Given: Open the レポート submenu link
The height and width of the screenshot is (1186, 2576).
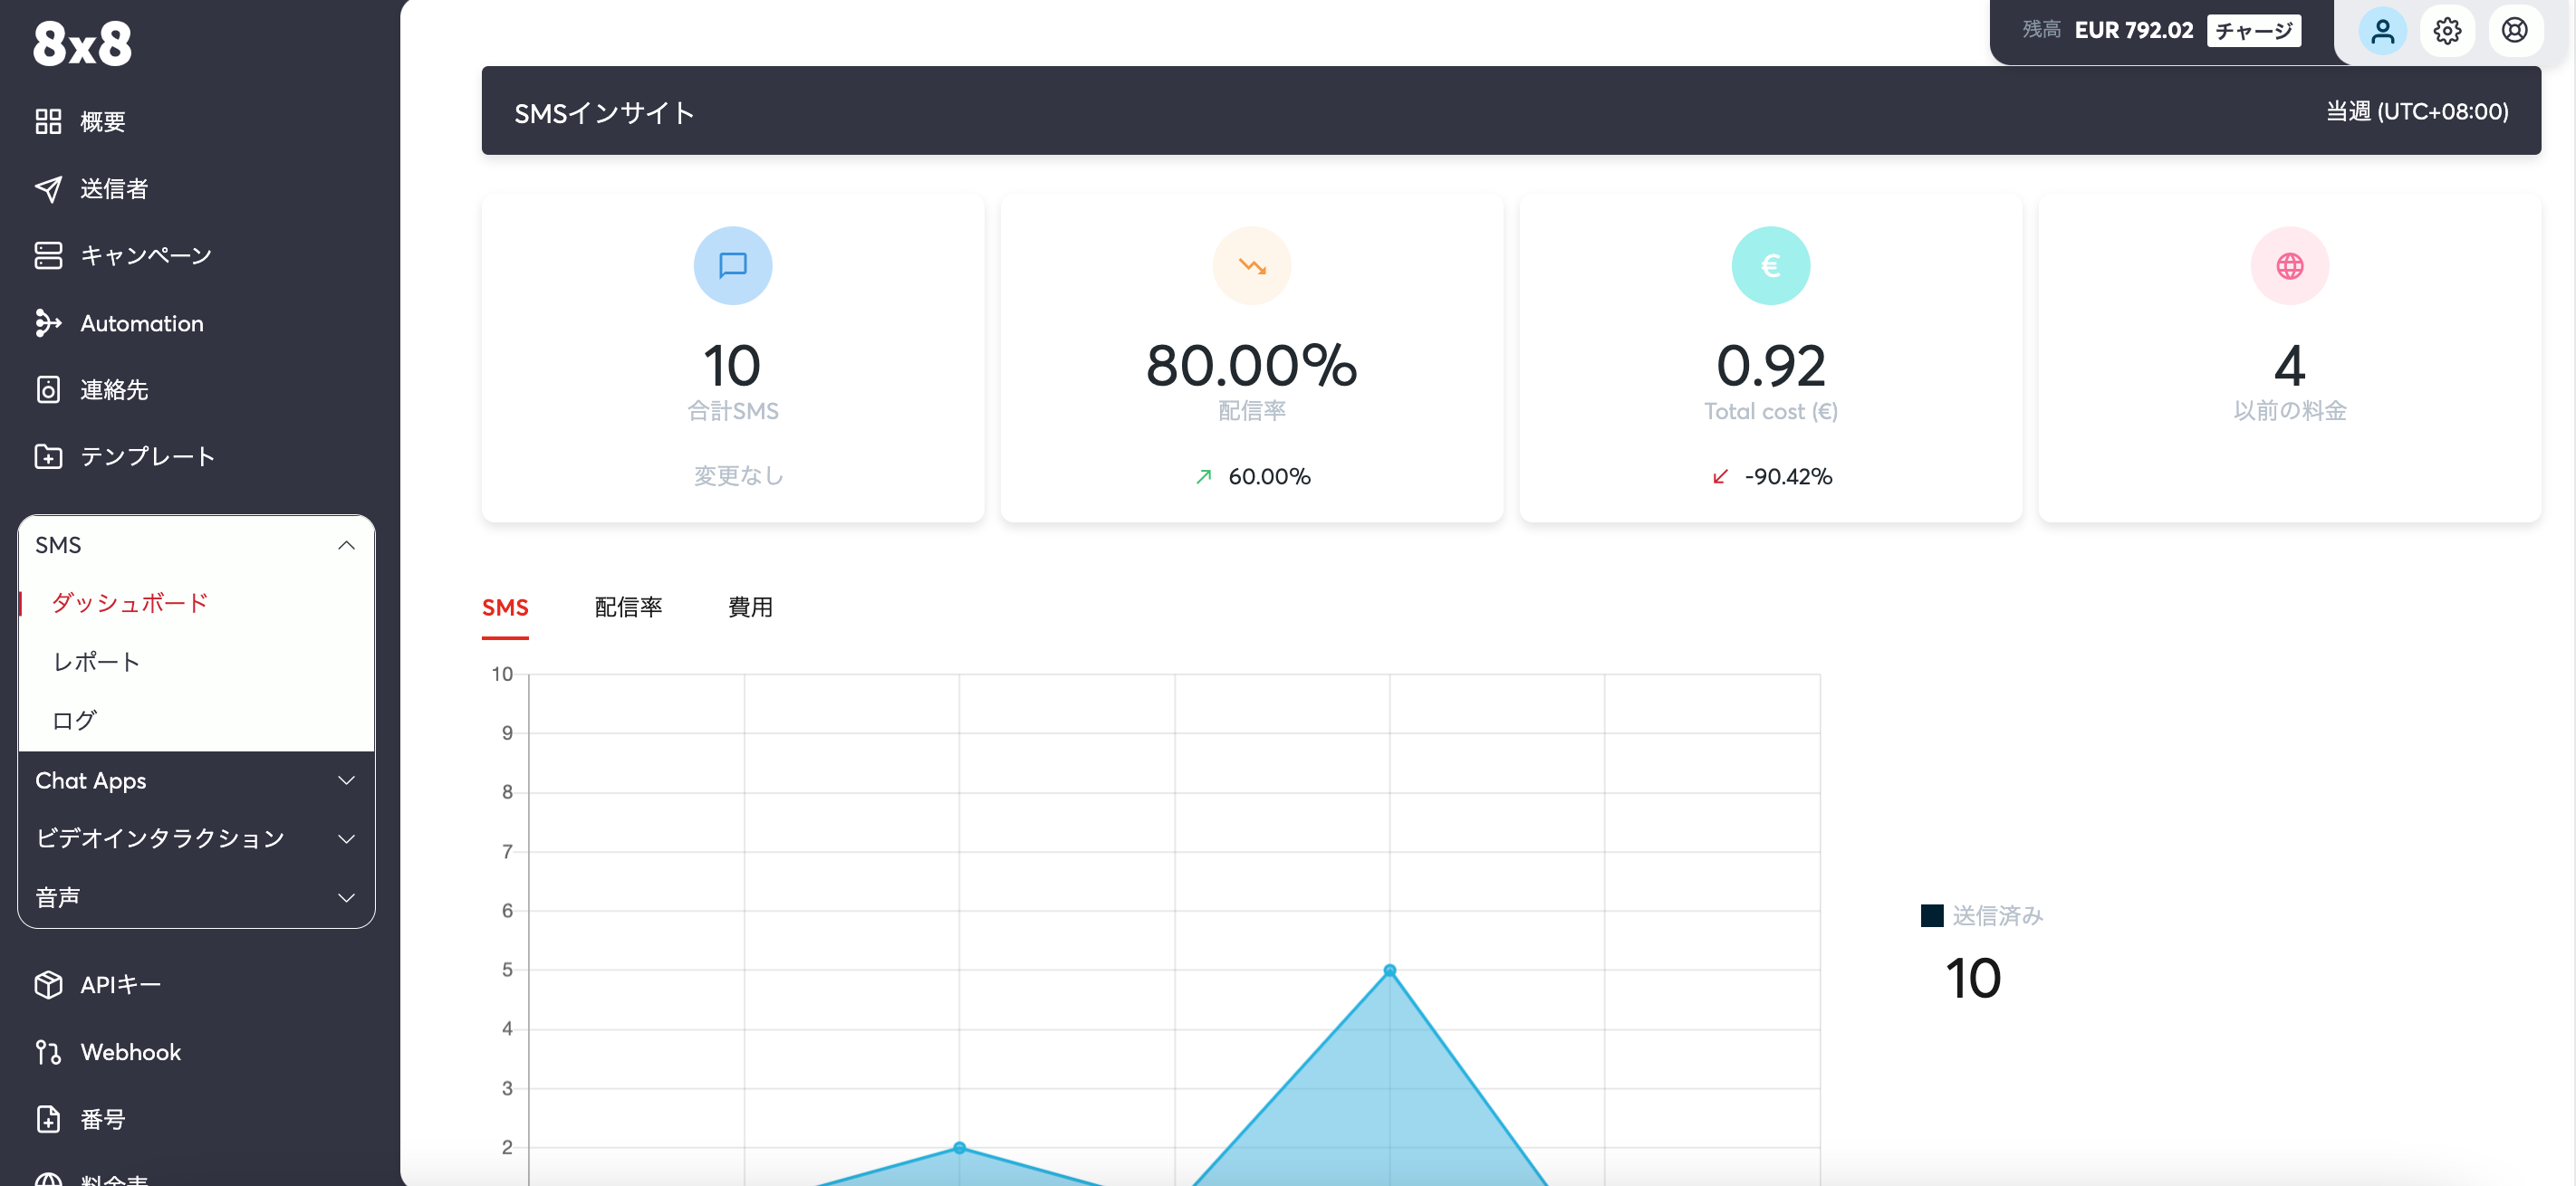Looking at the screenshot, I should [96, 662].
